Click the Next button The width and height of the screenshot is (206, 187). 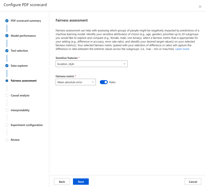click(x=81, y=182)
